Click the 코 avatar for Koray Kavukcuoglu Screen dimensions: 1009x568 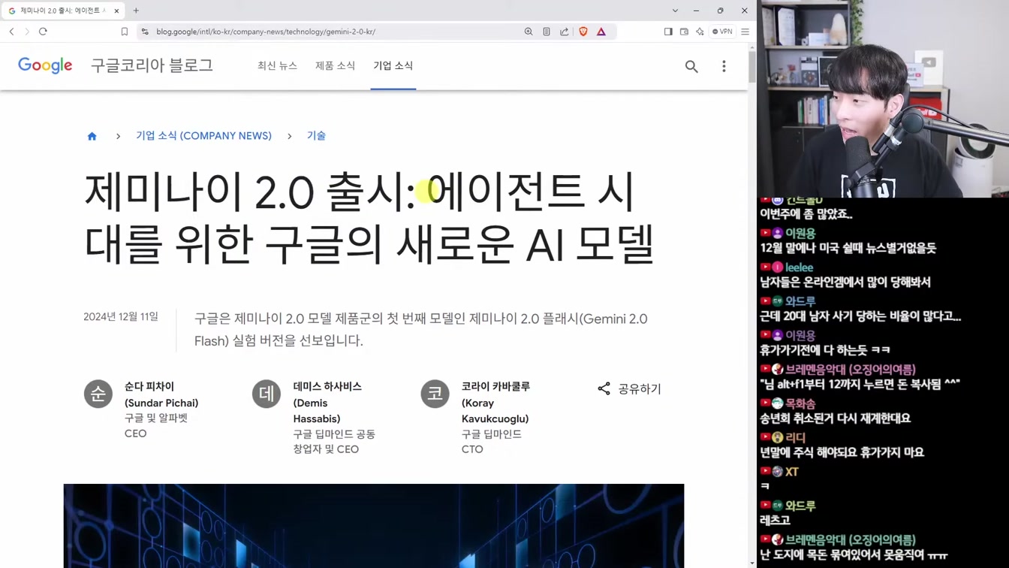click(435, 394)
